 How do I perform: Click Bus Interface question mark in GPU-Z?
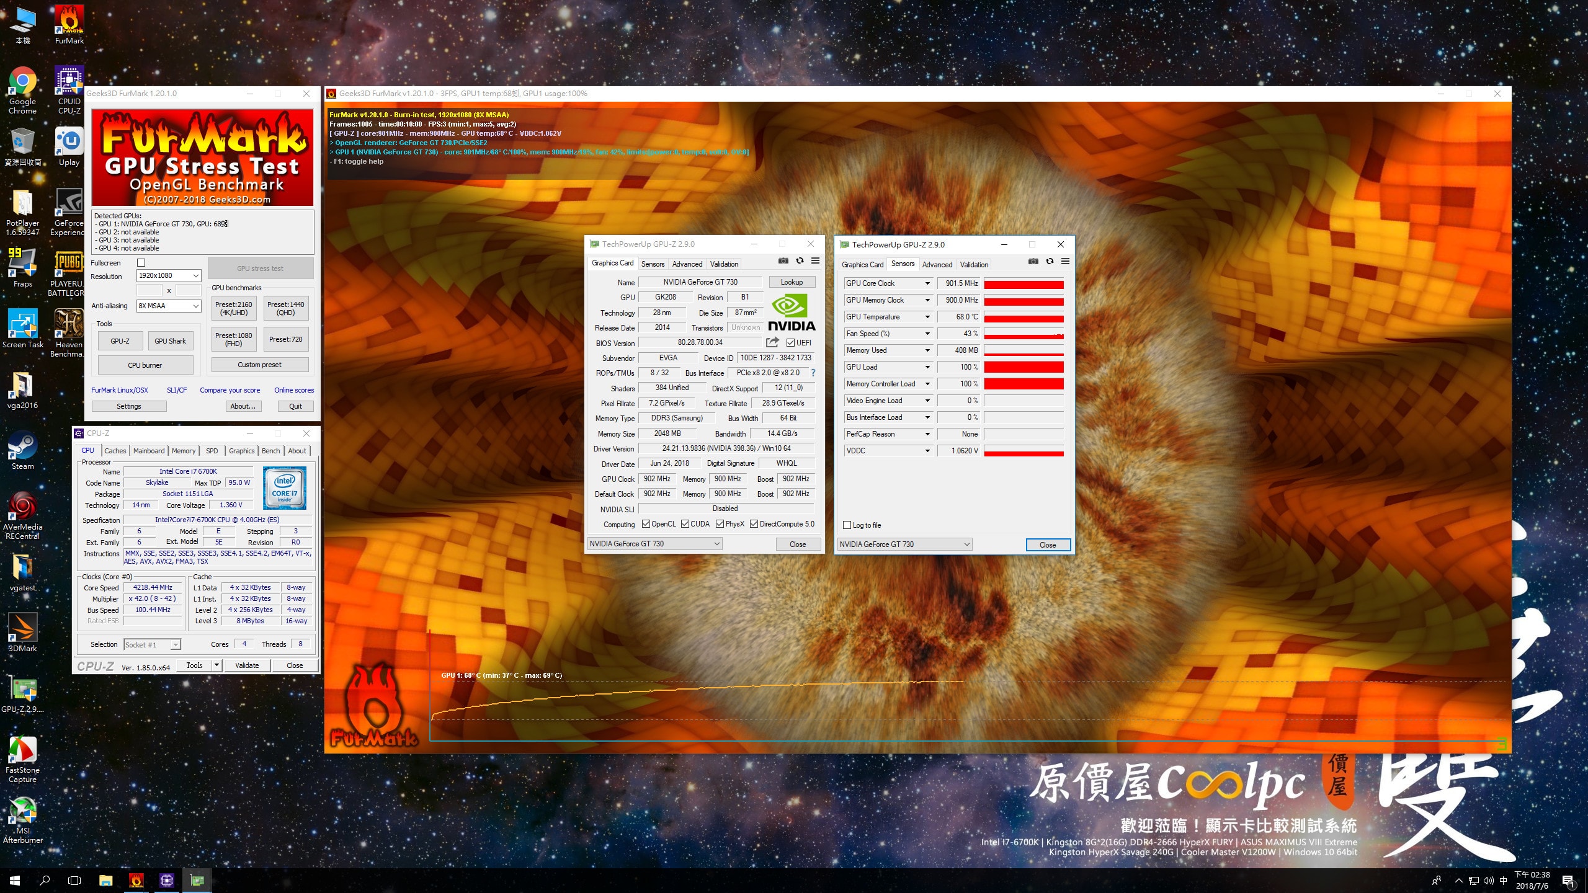pyautogui.click(x=813, y=373)
